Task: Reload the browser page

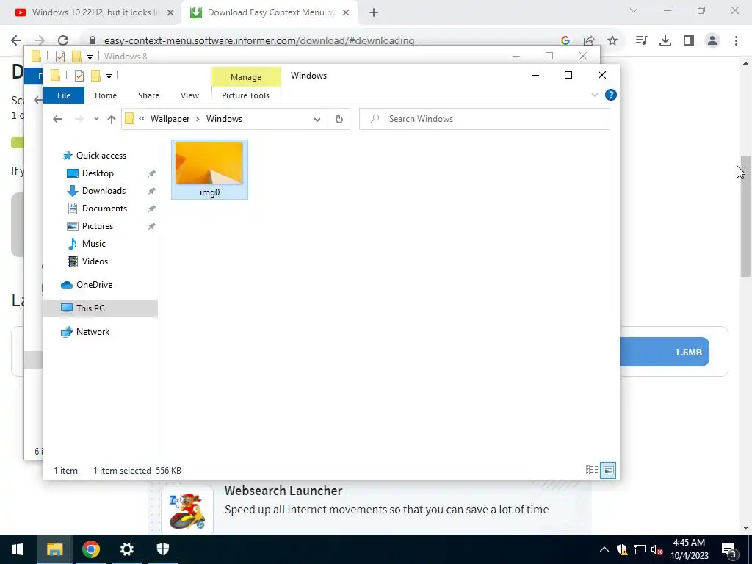Action: [63, 40]
